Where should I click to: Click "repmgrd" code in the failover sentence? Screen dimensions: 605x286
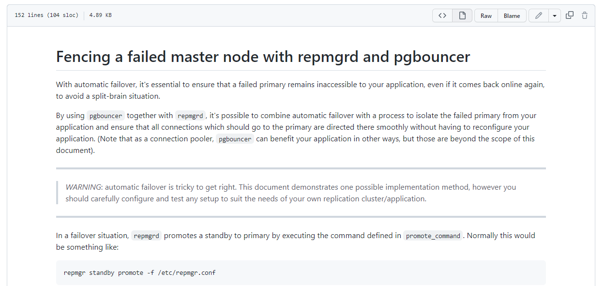[147, 236]
